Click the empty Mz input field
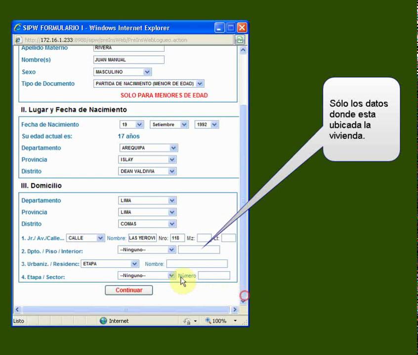The width and height of the screenshot is (418, 355). pyautogui.click(x=204, y=238)
